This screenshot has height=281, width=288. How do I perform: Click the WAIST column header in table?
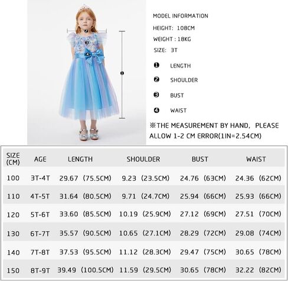(256, 159)
